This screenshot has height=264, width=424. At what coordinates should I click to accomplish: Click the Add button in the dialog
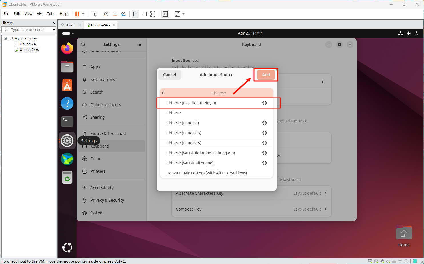coord(266,75)
